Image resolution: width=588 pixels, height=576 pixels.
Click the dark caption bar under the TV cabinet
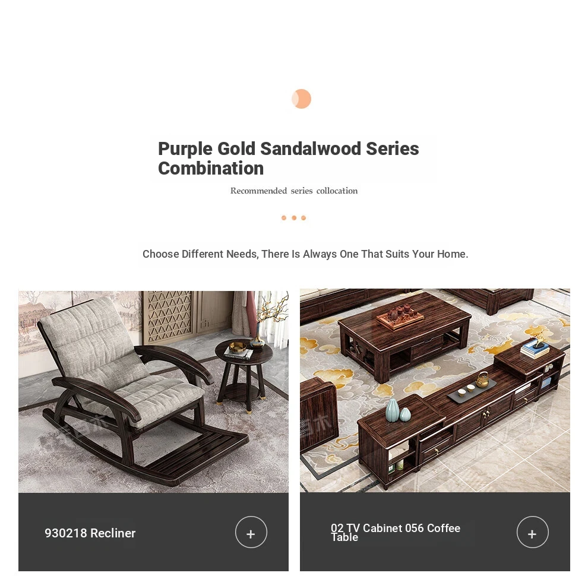coord(435,532)
